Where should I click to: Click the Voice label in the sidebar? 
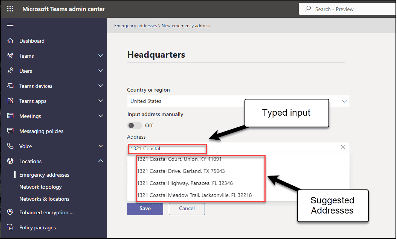[x=26, y=146]
